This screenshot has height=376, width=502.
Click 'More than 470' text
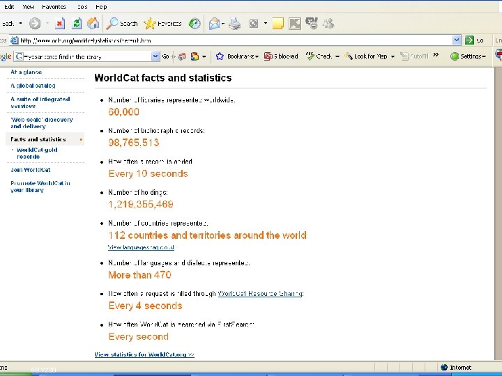click(139, 274)
